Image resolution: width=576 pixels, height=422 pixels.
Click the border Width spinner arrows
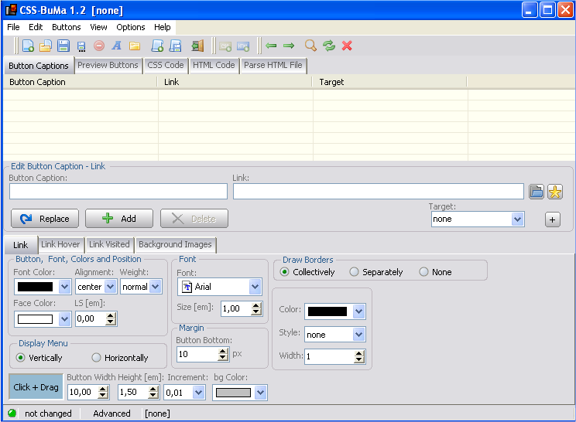(x=359, y=356)
